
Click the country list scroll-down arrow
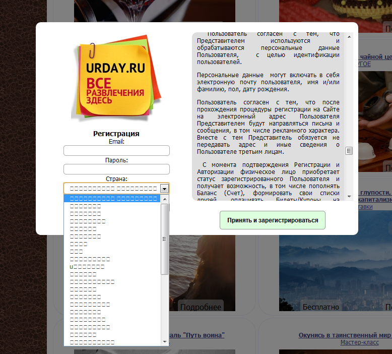164,342
